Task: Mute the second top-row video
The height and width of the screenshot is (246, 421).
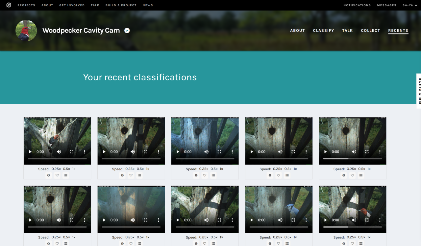Action: pos(133,152)
